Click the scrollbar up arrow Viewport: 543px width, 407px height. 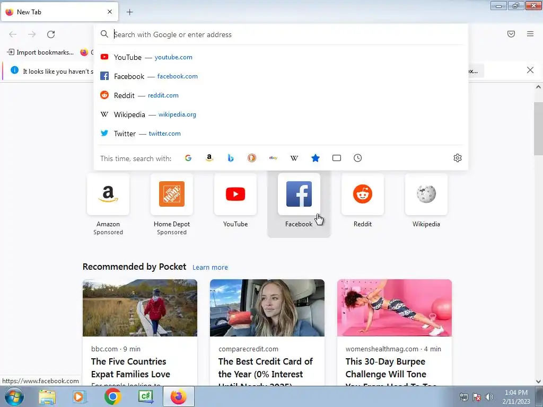coord(538,87)
